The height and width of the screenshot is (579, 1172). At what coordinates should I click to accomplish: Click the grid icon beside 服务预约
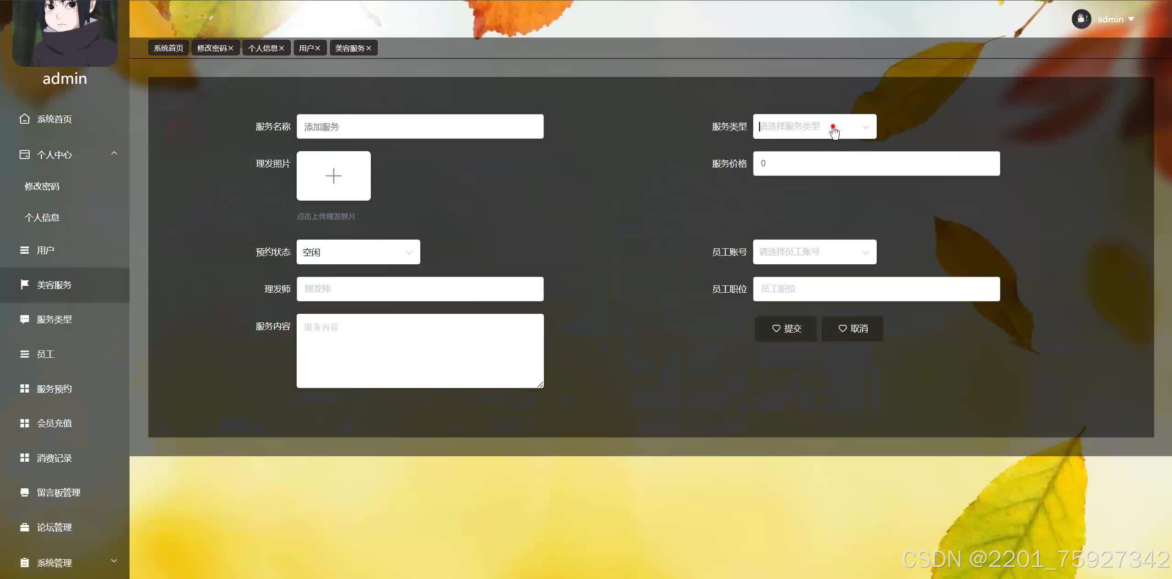(24, 388)
